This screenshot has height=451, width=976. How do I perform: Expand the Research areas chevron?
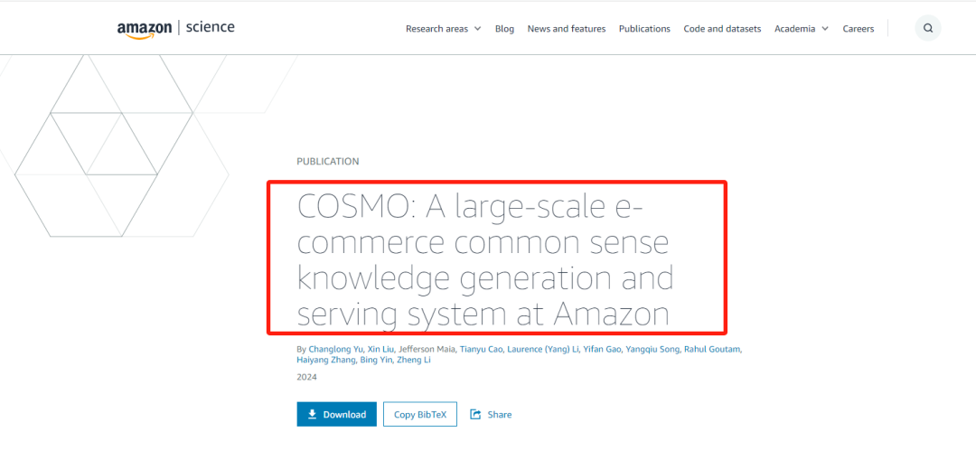(x=477, y=29)
